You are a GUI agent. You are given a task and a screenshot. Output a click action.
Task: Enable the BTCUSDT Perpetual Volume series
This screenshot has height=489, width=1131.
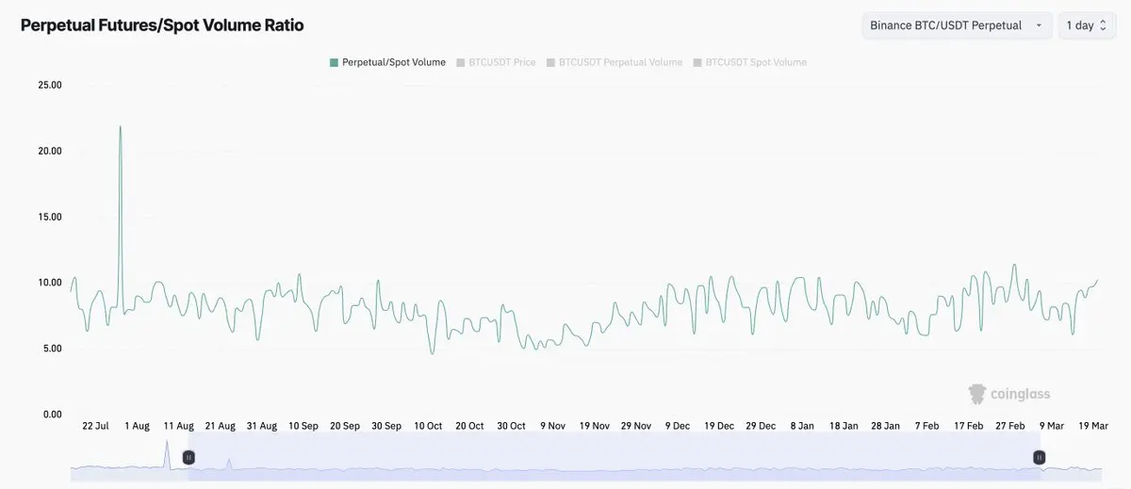(620, 62)
